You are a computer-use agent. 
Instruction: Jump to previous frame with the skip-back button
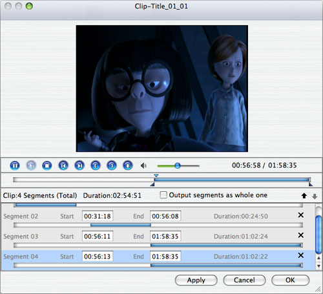click(63, 165)
